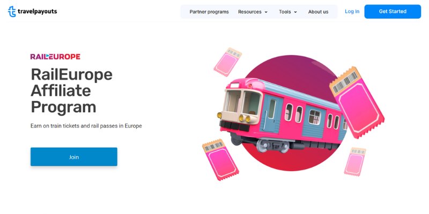Click the Join button

click(74, 157)
